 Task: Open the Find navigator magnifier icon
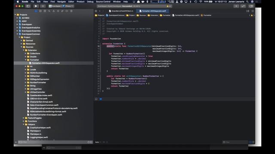tap(49, 11)
